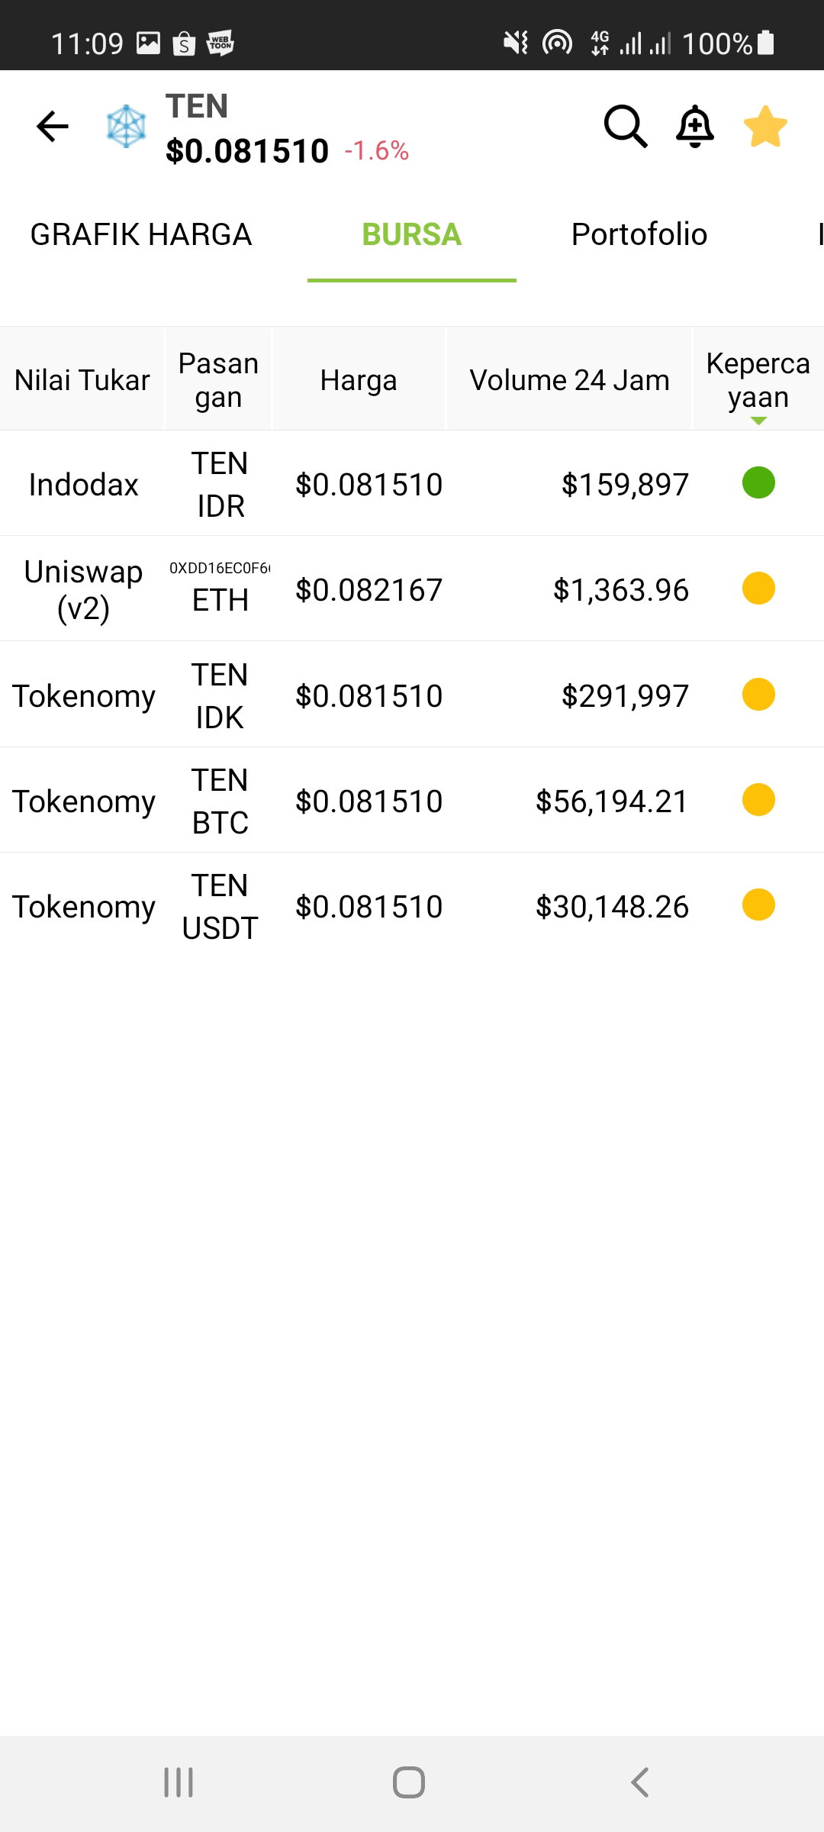
Task: Add a price alert with the bell icon
Action: coord(695,126)
